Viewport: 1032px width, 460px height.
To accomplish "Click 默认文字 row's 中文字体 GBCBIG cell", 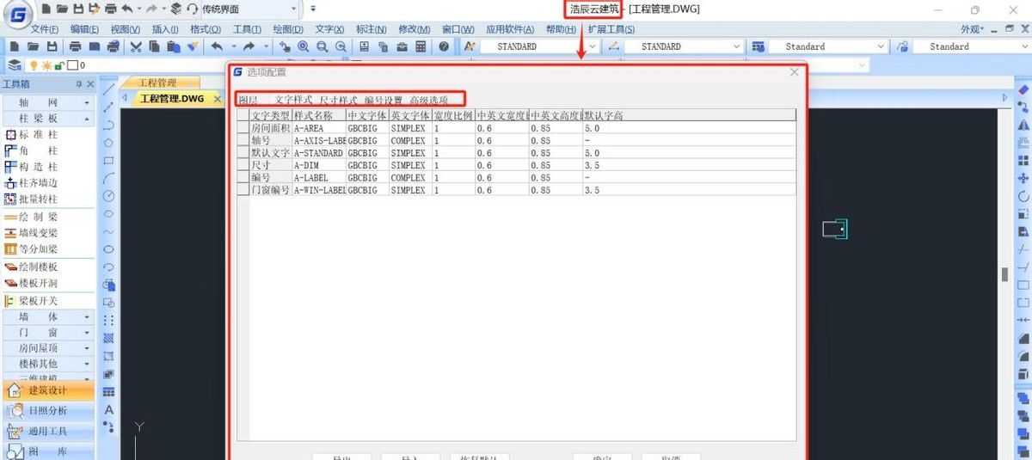I will [x=367, y=153].
